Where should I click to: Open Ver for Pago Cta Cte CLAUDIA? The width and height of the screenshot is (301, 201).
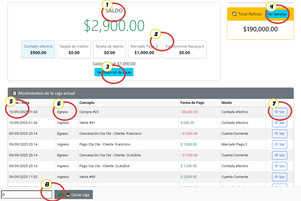(x=279, y=166)
